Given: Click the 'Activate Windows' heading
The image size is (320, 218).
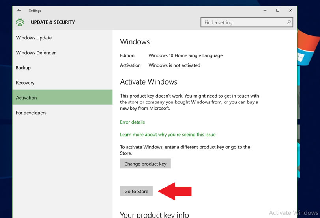Looking at the screenshot, I should (149, 82).
